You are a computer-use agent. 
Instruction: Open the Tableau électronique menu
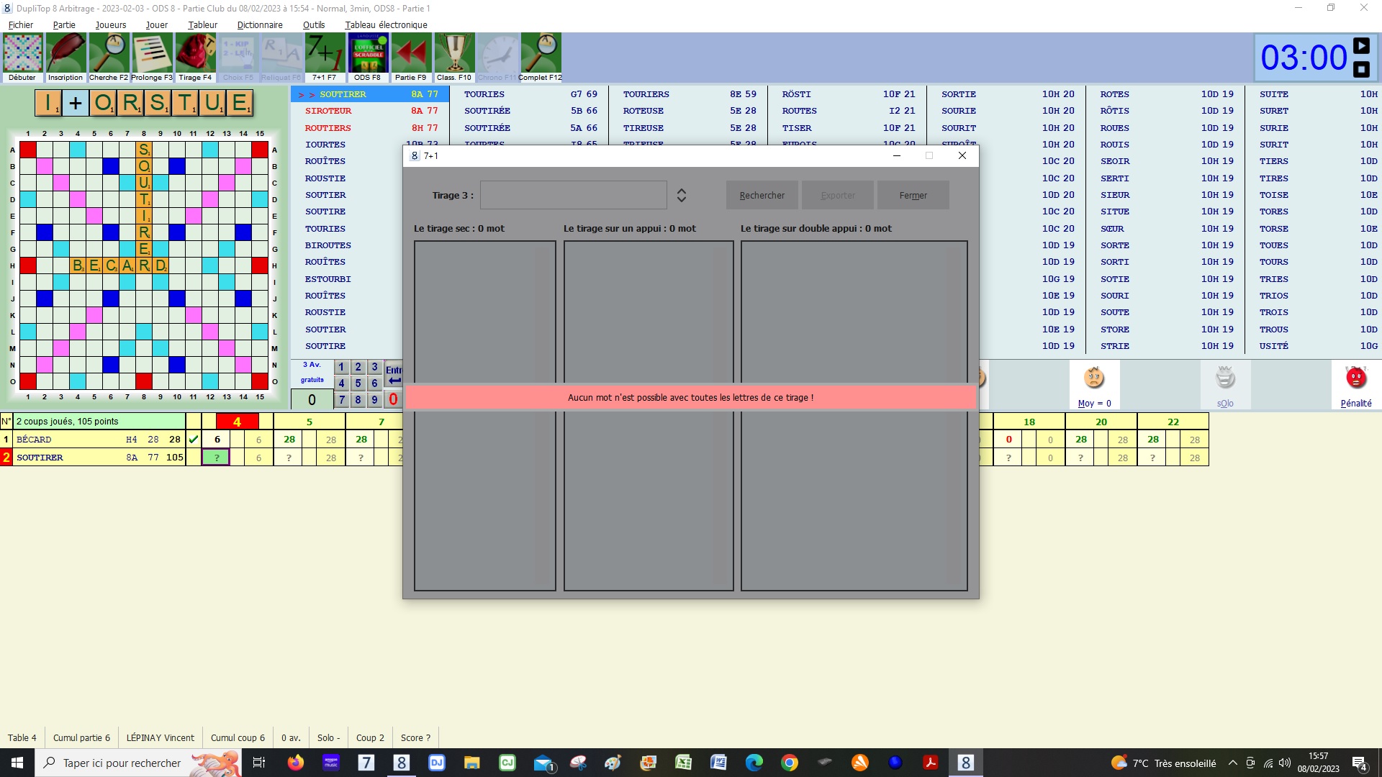(386, 24)
